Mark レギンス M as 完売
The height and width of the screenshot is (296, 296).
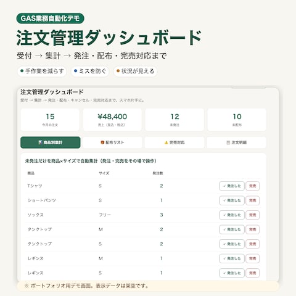tap(253, 258)
